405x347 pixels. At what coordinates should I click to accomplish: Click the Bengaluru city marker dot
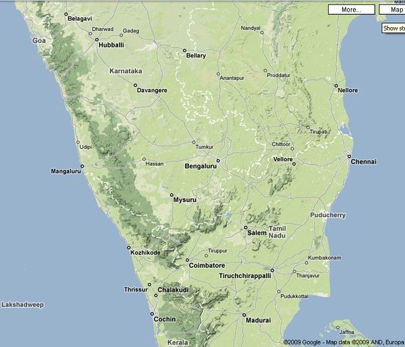(217, 160)
